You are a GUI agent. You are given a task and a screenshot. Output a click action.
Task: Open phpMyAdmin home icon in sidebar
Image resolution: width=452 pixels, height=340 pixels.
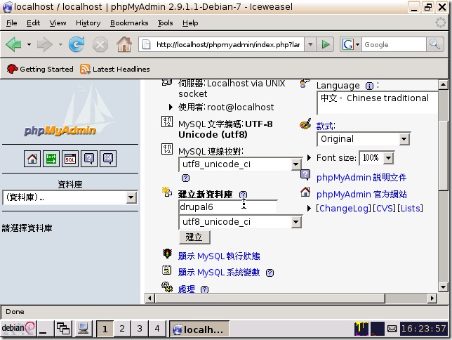[x=32, y=159]
